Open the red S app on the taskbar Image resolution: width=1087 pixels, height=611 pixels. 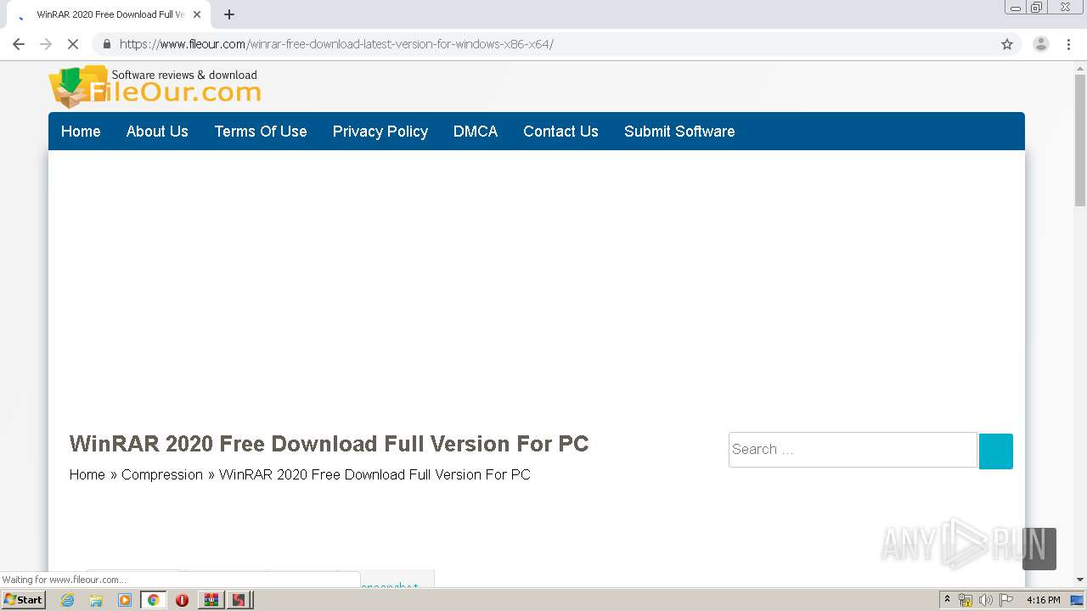click(239, 600)
